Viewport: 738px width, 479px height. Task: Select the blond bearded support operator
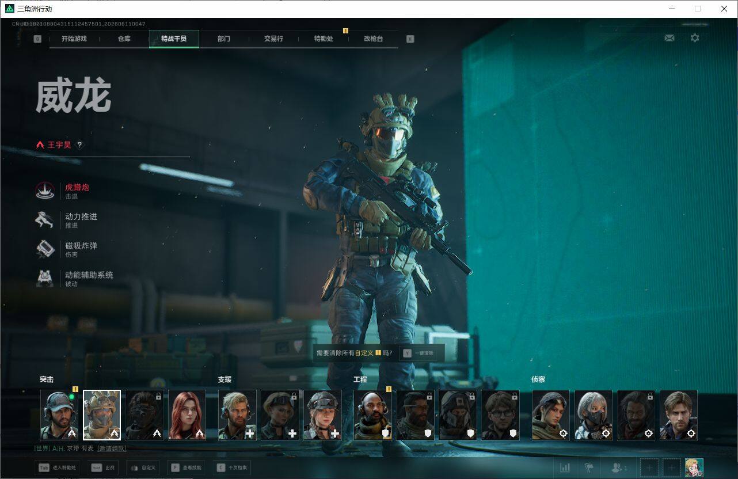237,415
